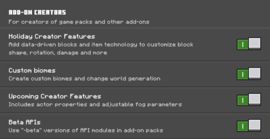Screen dimensions: 270x139
Task: Click the green on-indicator for Holiday Creator Features
Action: 243,45
